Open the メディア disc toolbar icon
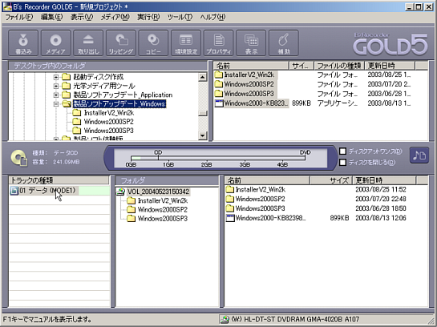Image resolution: width=437 pixels, height=327 pixels. coord(56,43)
